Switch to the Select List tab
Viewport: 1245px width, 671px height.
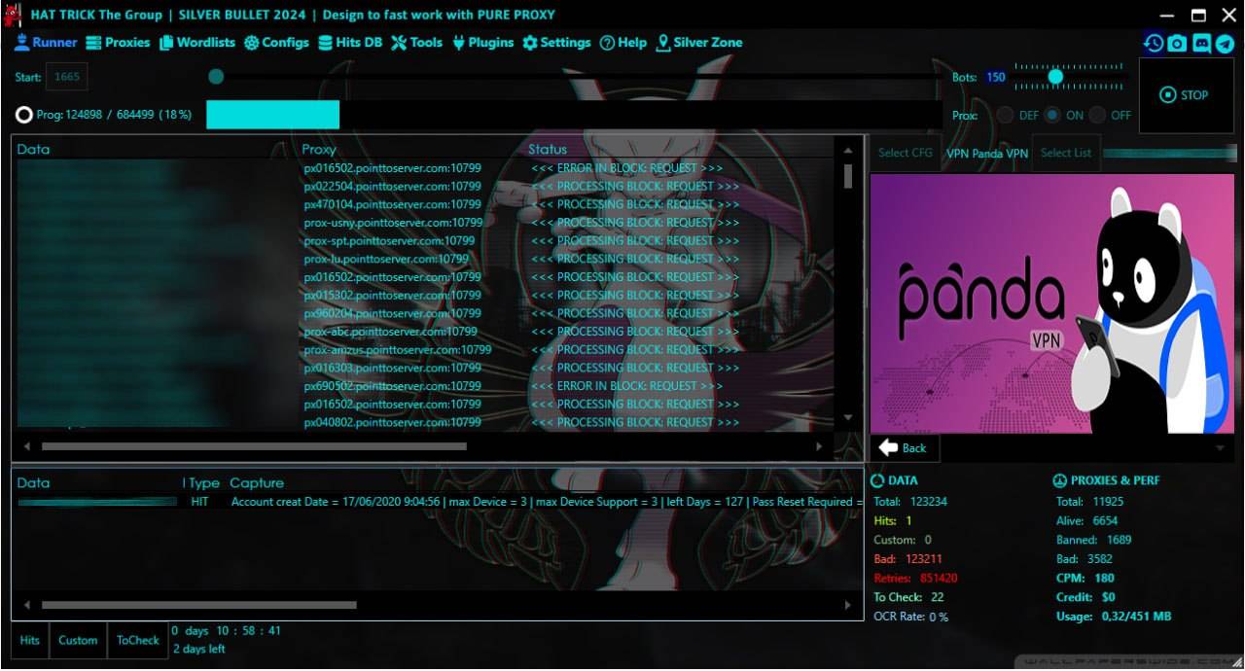[x=1066, y=153]
